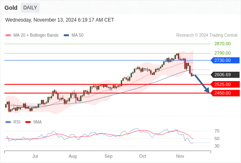Click the Wednesday, November 13, 2024 timestamp
The image size is (241, 163).
click(x=60, y=20)
